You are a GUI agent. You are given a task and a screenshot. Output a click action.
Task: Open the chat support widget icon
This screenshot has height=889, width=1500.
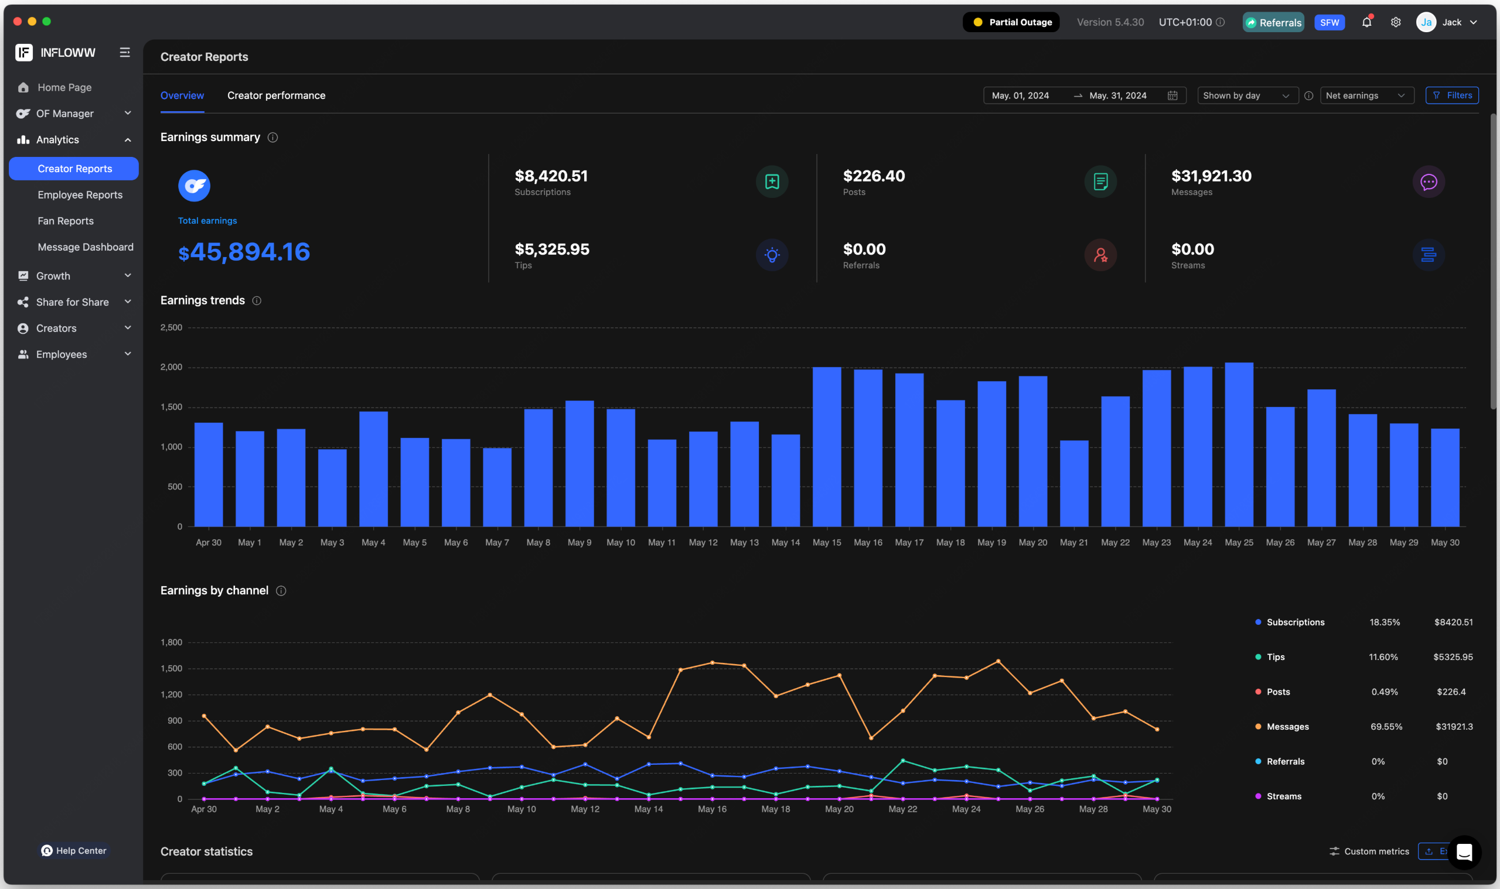click(1464, 852)
